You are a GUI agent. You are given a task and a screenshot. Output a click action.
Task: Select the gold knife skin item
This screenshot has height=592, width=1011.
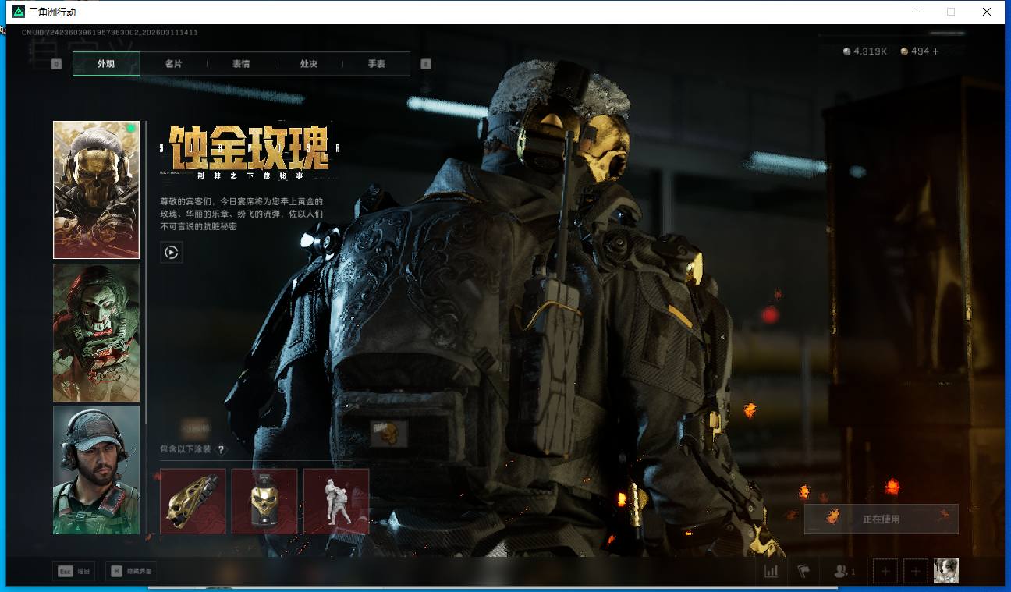click(193, 501)
